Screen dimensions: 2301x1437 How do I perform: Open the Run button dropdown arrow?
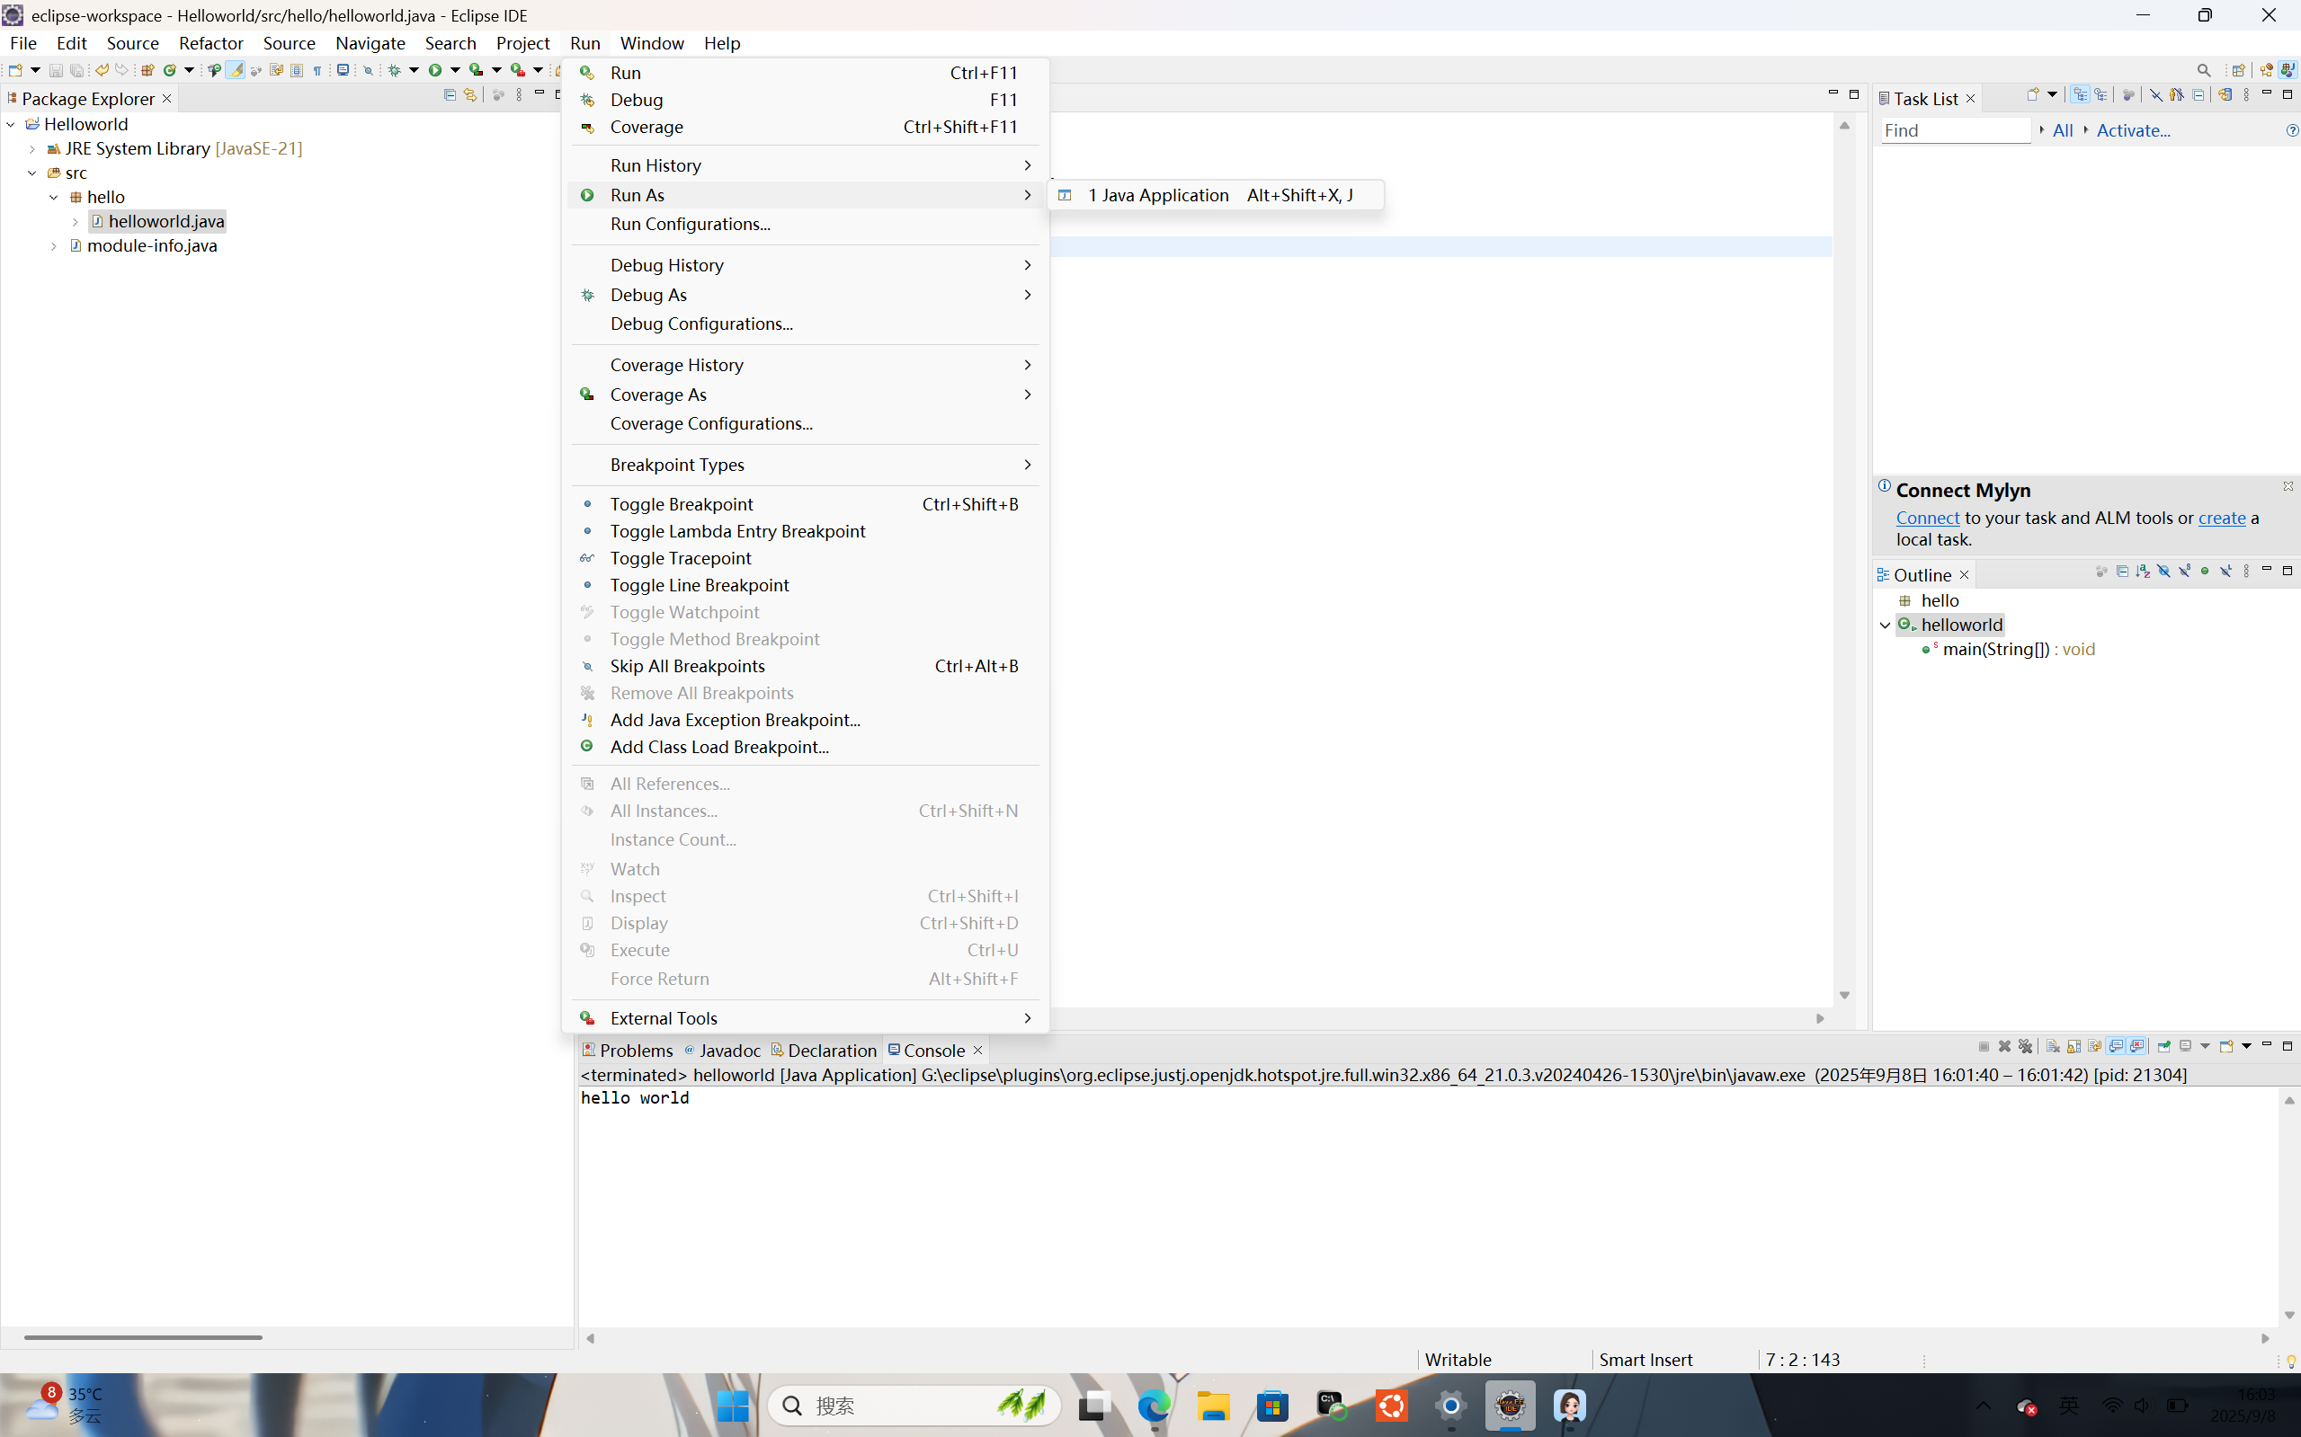[456, 70]
